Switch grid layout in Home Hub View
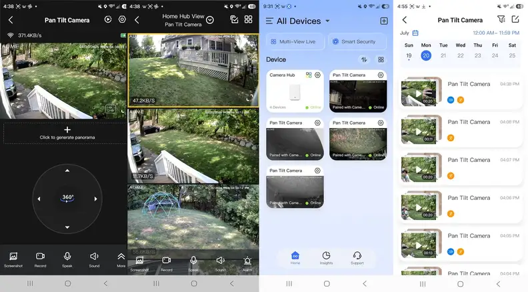 tap(248, 19)
